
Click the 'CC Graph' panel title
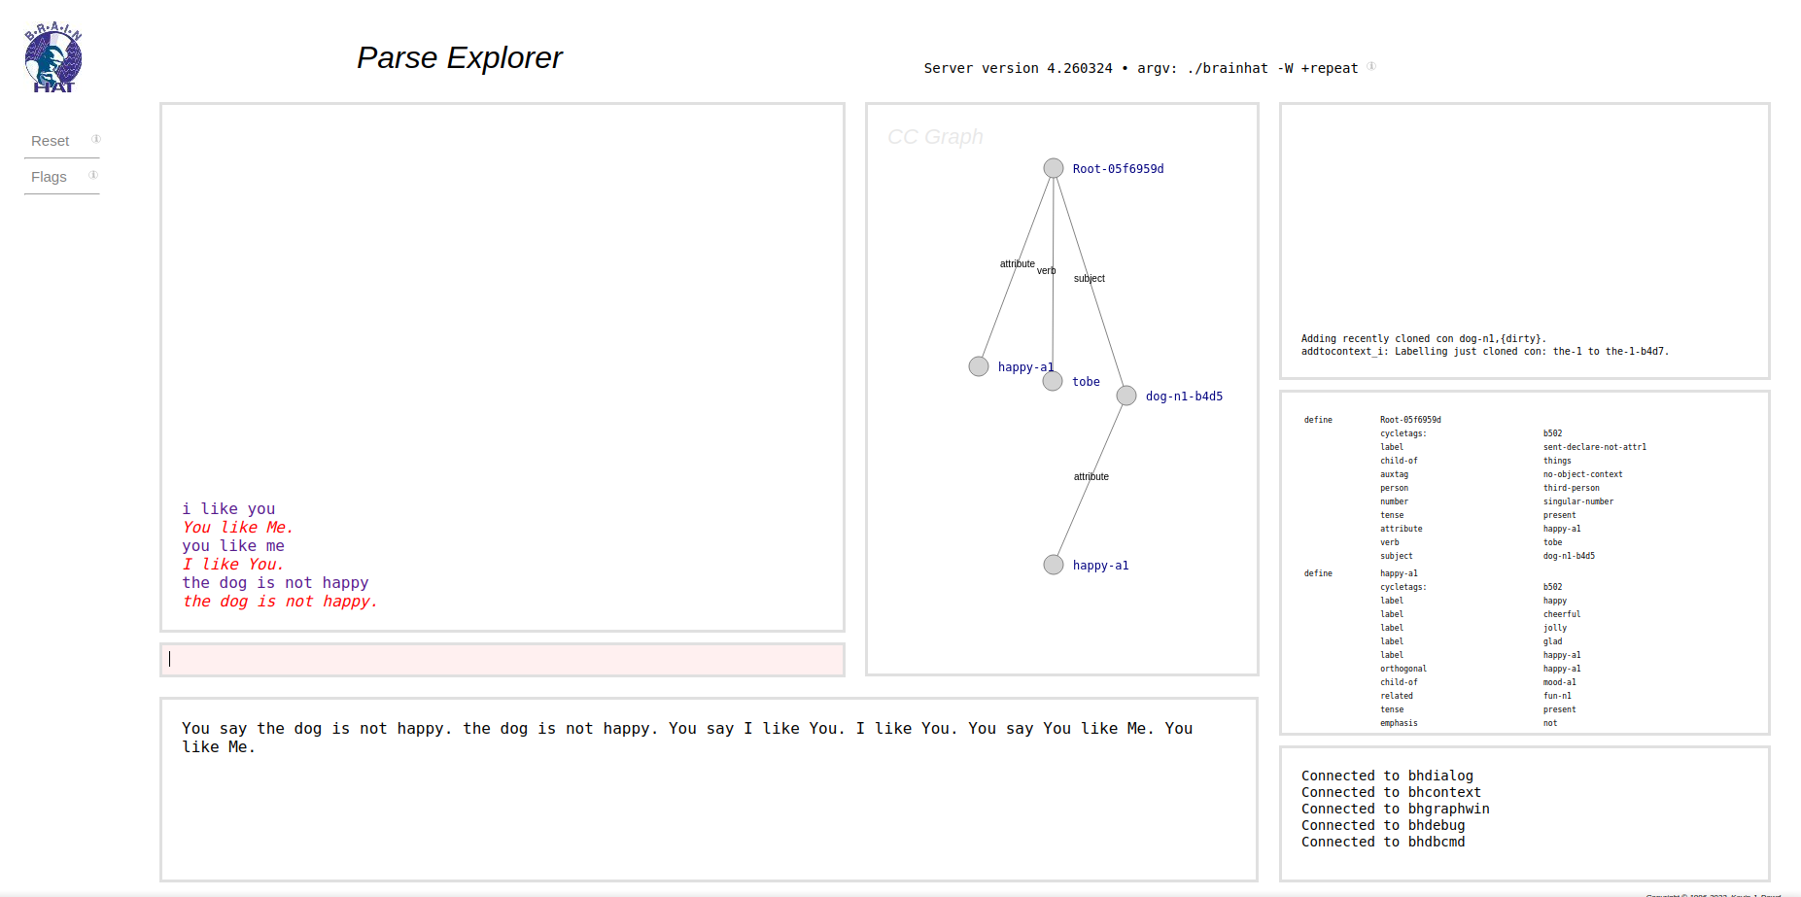tap(935, 137)
